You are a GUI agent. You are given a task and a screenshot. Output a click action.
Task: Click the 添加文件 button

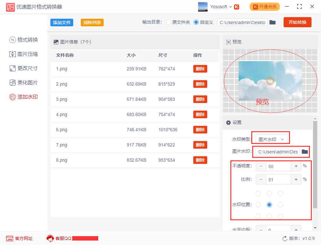[x=61, y=23]
